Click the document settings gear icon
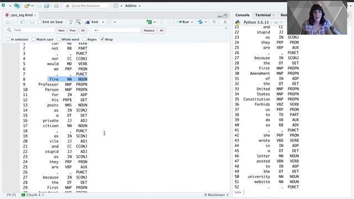 click(x=110, y=22)
